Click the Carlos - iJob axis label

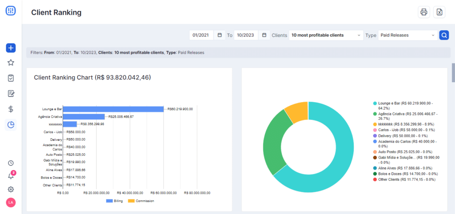(52, 132)
